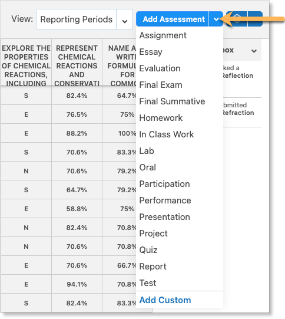
Task: Open the Add Assessment dropdown arrow
Action: tap(216, 19)
